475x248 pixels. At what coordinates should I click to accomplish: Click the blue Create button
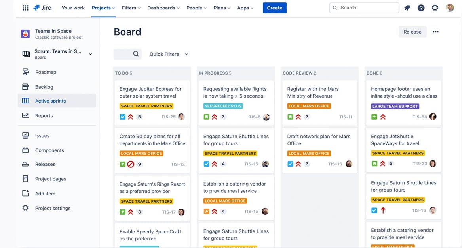(274, 8)
